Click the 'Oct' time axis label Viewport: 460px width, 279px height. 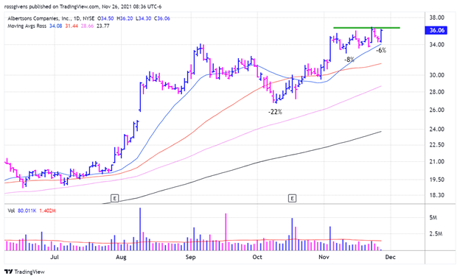257,258
